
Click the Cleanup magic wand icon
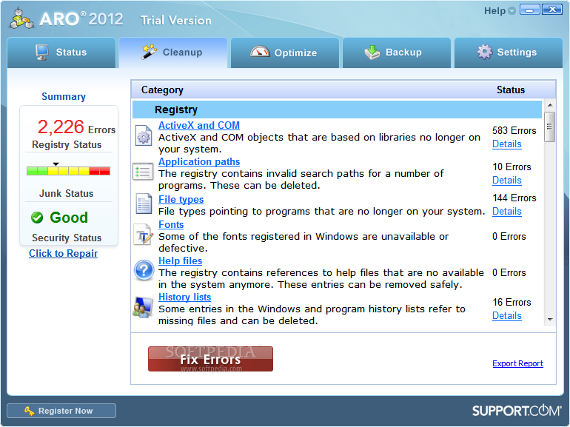point(150,52)
